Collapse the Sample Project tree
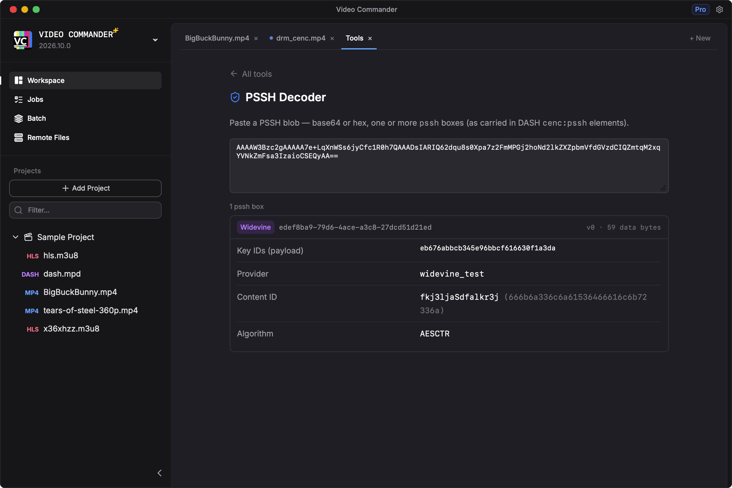The image size is (732, 488). tap(16, 237)
